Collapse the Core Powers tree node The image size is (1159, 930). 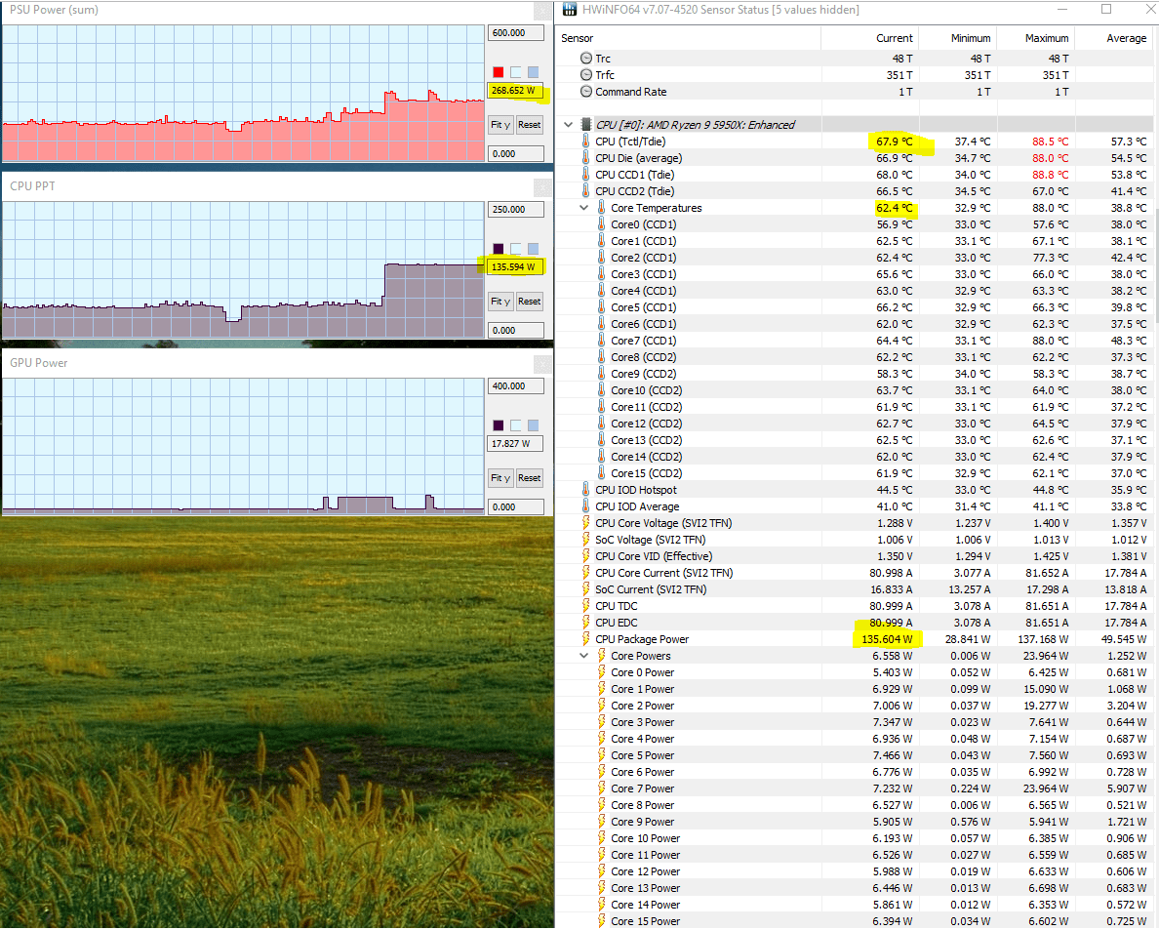584,656
